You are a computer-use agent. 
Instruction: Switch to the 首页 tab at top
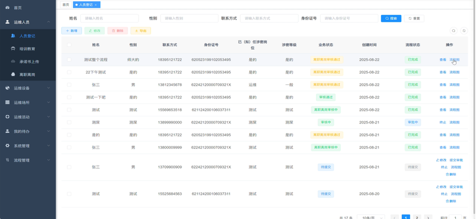pos(66,5)
